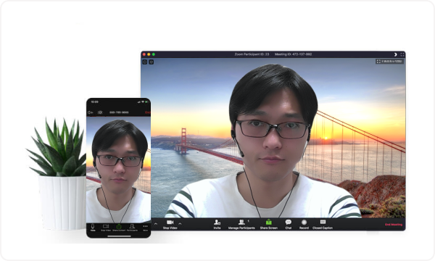Click the green Share Screen icon
The width and height of the screenshot is (435, 261).
[268, 225]
